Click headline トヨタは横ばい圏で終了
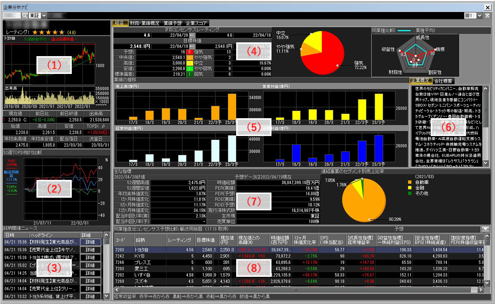This screenshot has height=304, width=495. (x=54, y=258)
